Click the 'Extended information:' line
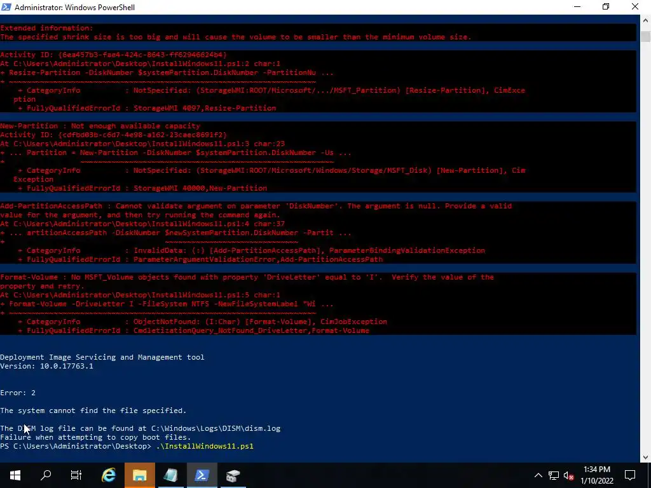The width and height of the screenshot is (651, 488). point(46,28)
